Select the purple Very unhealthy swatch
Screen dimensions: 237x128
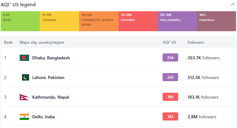click(177, 21)
